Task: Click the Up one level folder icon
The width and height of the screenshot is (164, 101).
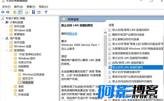Action: pos(15,12)
